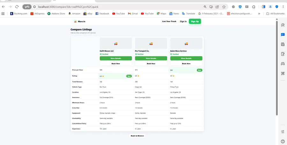Click the install app icon in address bar
The width and height of the screenshot is (287, 145).
coord(211,7)
